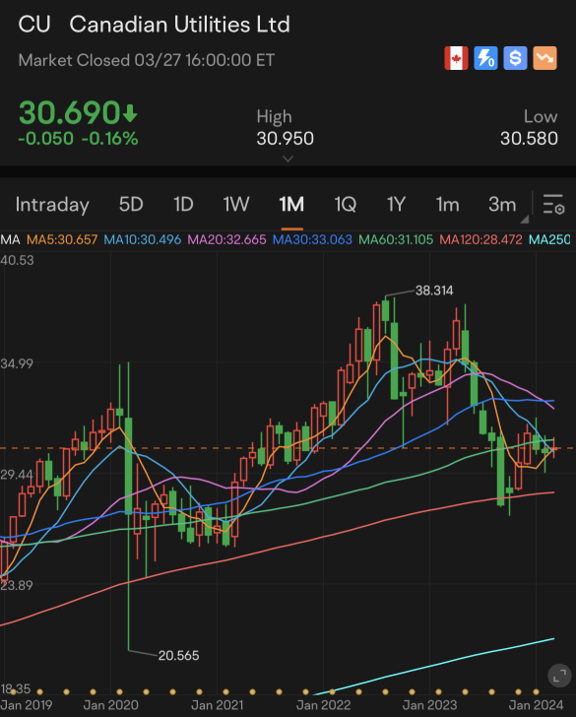Tap the green down arrow beside price
The image size is (576, 717).
point(130,113)
